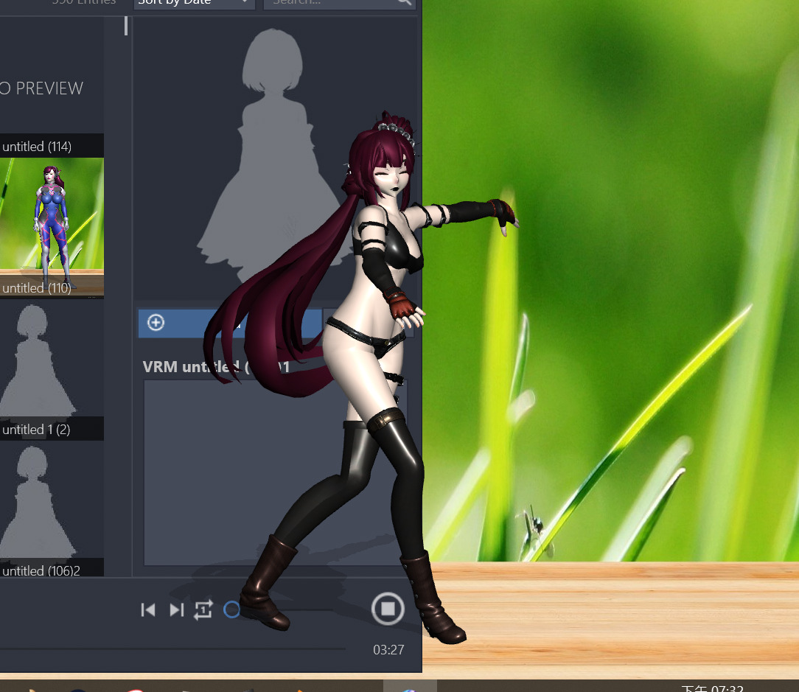This screenshot has height=692, width=799.
Task: Skip to the next track
Action: pyautogui.click(x=176, y=610)
